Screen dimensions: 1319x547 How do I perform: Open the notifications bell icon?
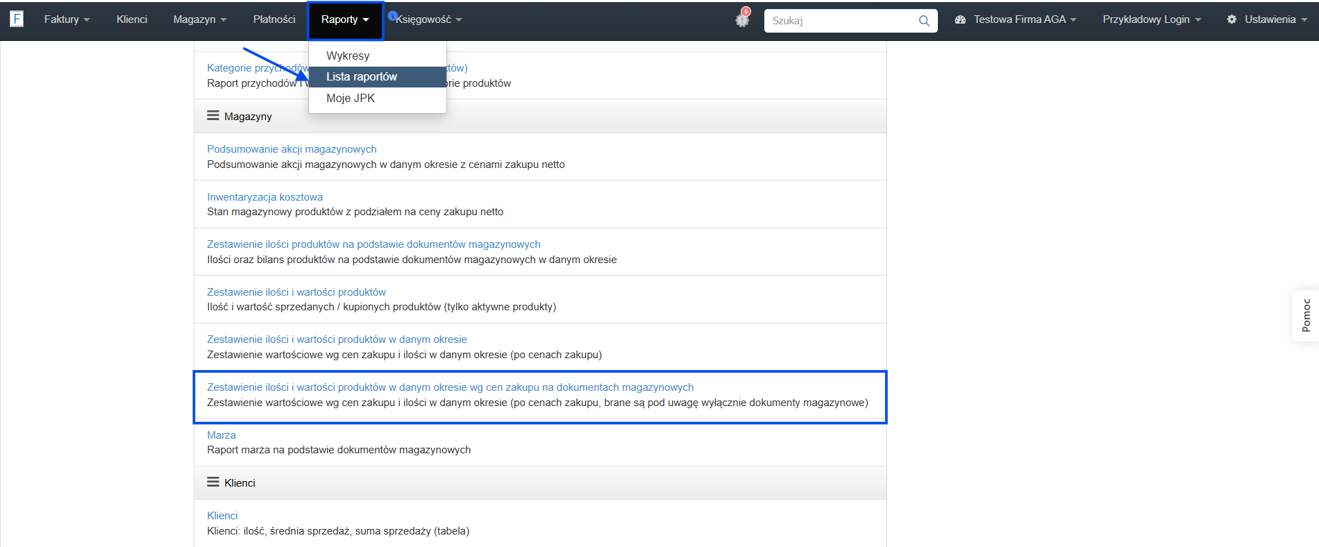point(742,19)
